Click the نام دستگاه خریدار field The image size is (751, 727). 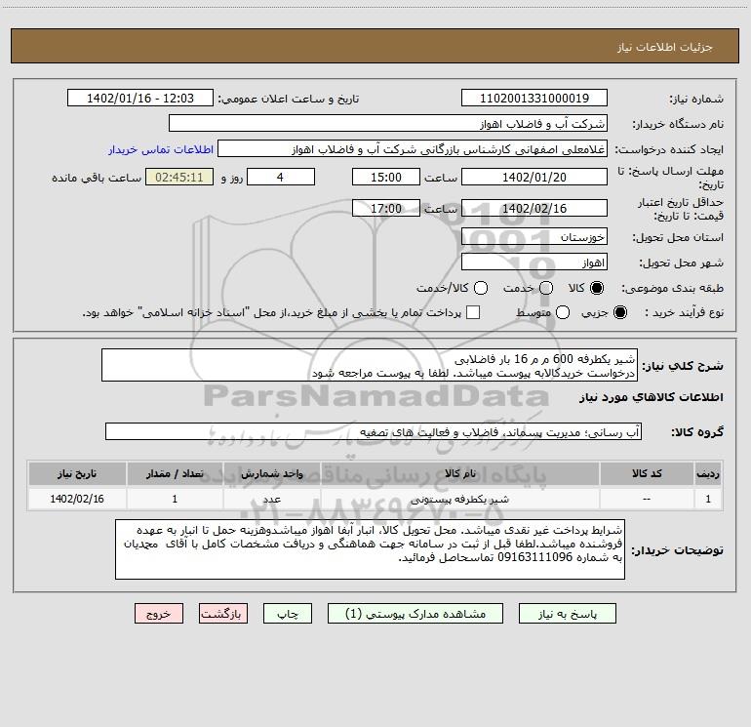(x=388, y=124)
